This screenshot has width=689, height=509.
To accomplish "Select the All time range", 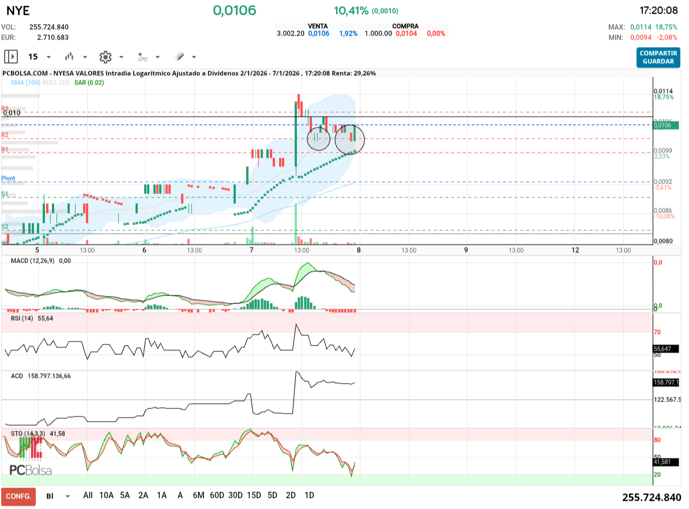I will coord(88,495).
